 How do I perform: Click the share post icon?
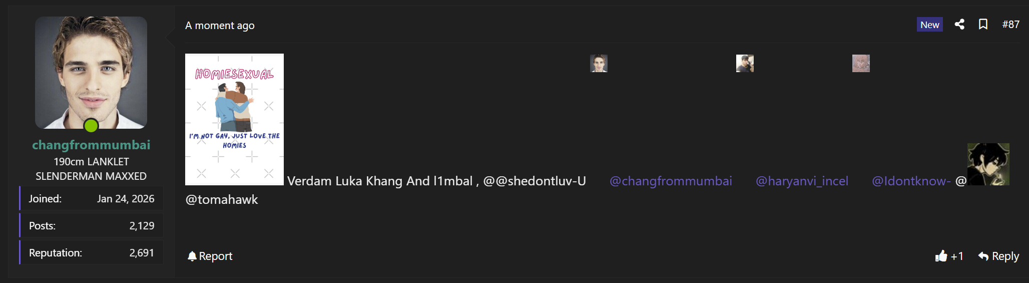pyautogui.click(x=959, y=24)
